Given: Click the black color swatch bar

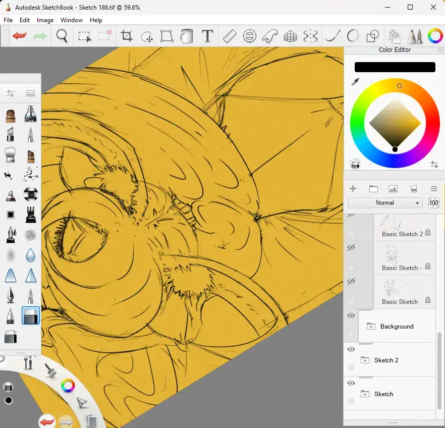Looking at the screenshot, I should click(x=395, y=67).
